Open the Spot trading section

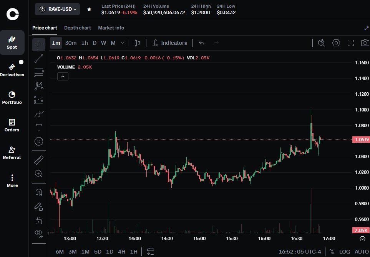12,43
